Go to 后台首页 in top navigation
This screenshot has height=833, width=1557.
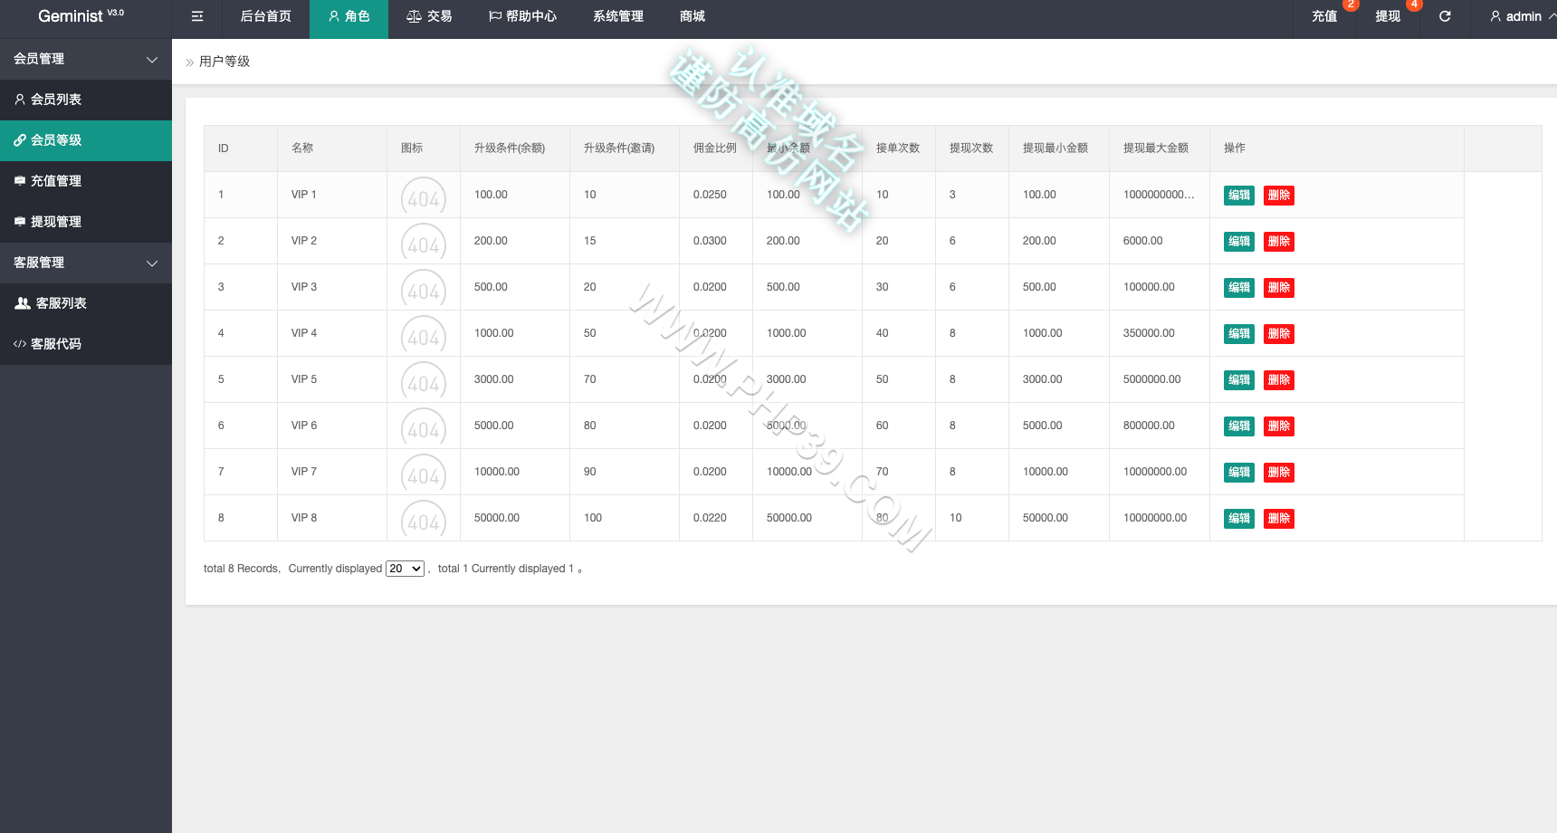pyautogui.click(x=265, y=16)
